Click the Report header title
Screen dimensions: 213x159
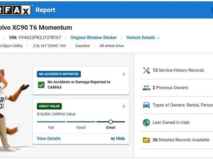click(45, 10)
